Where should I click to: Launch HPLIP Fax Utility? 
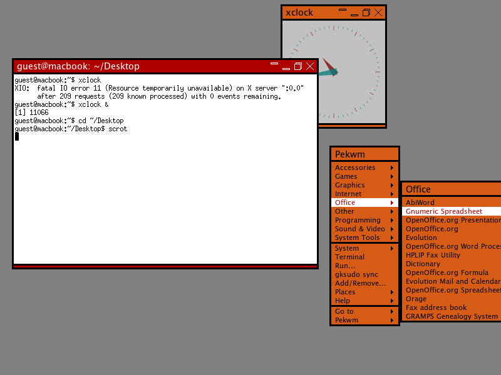pyautogui.click(x=452, y=255)
